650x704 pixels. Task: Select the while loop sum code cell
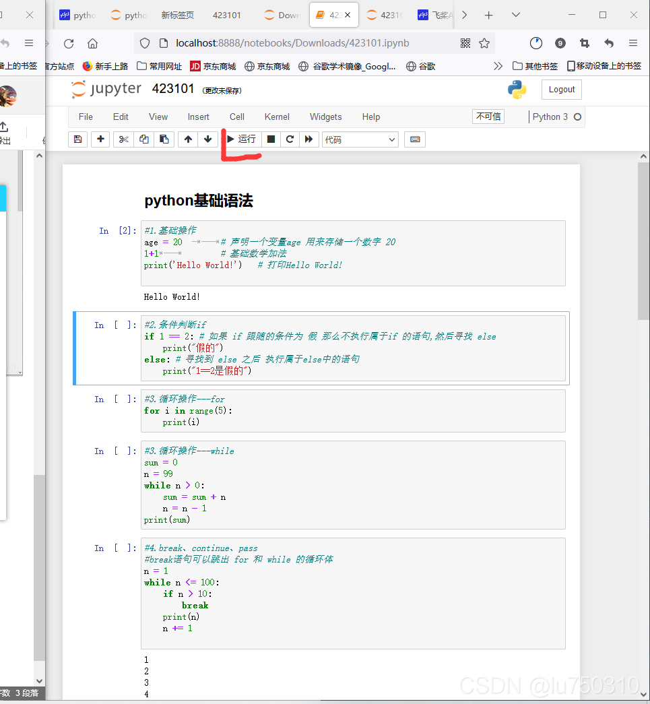coord(353,485)
